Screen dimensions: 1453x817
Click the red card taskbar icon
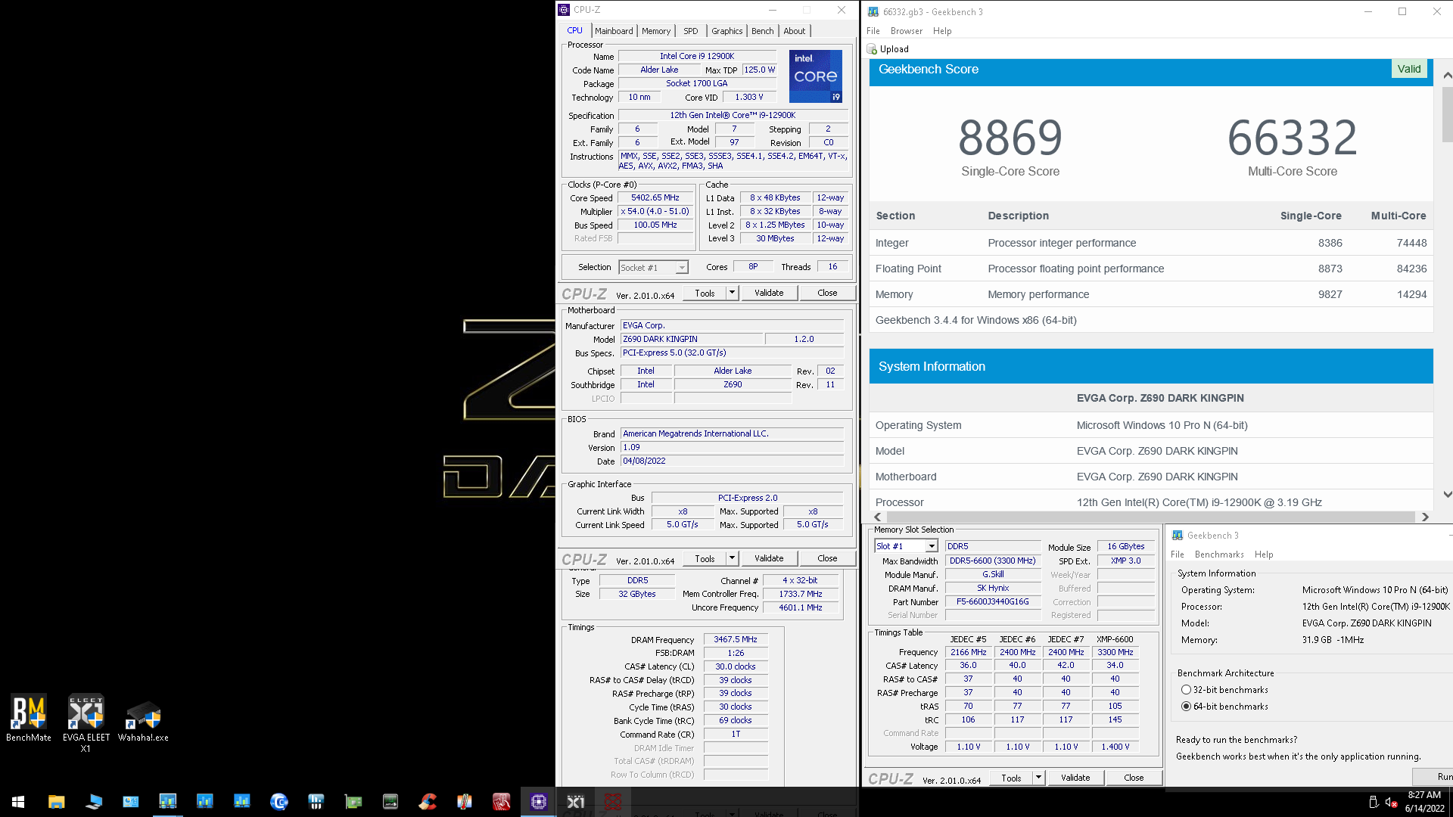(502, 802)
